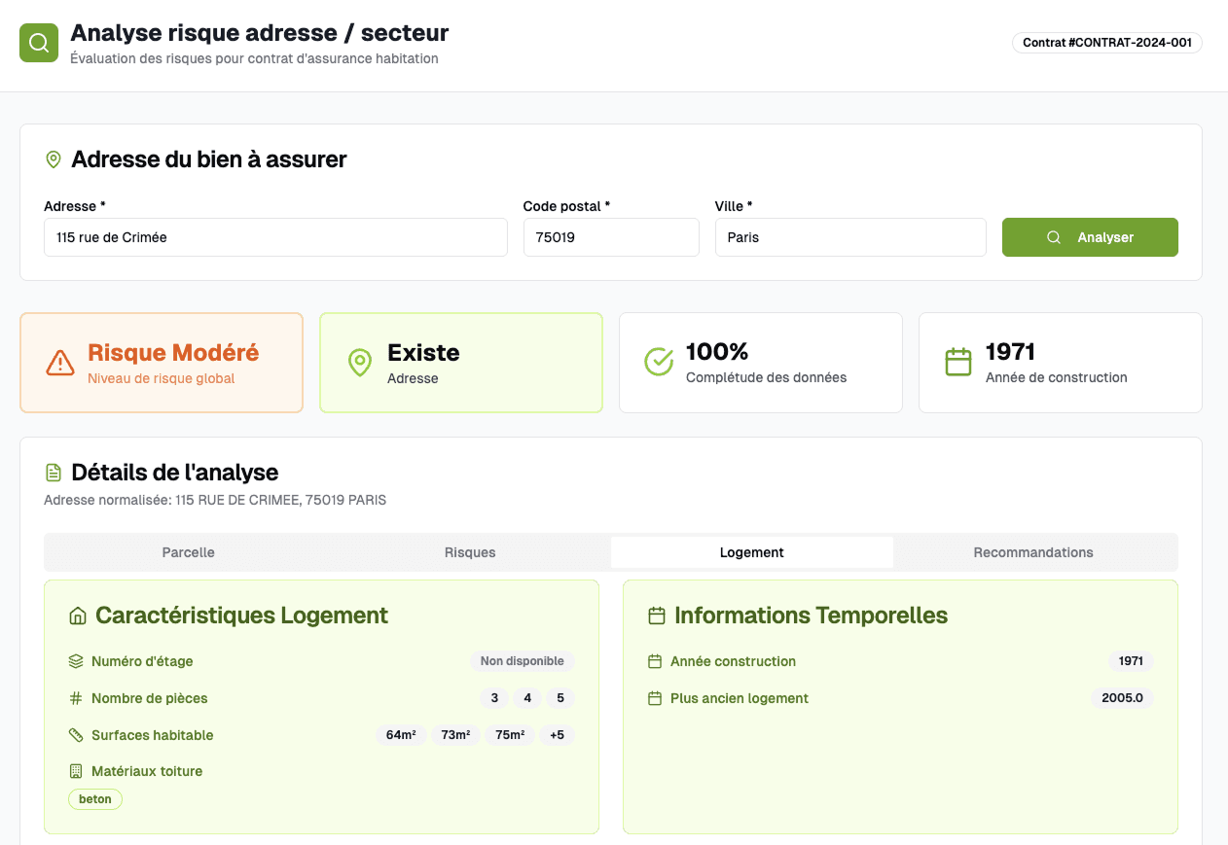Click the ruler icon next to Surfaces habitable
The width and height of the screenshot is (1228, 845).
(76, 735)
